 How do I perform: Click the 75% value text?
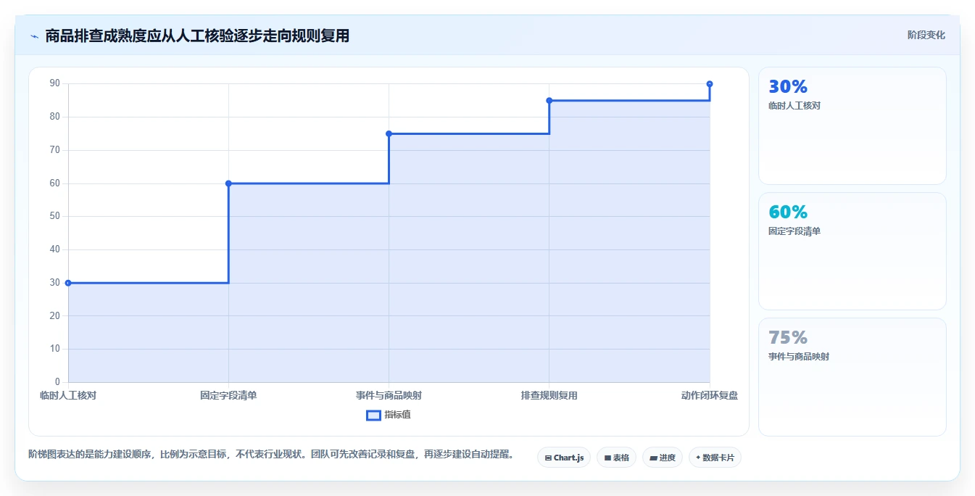click(788, 338)
